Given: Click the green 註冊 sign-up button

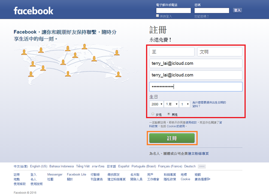Looking at the screenshot, I should [x=172, y=138].
